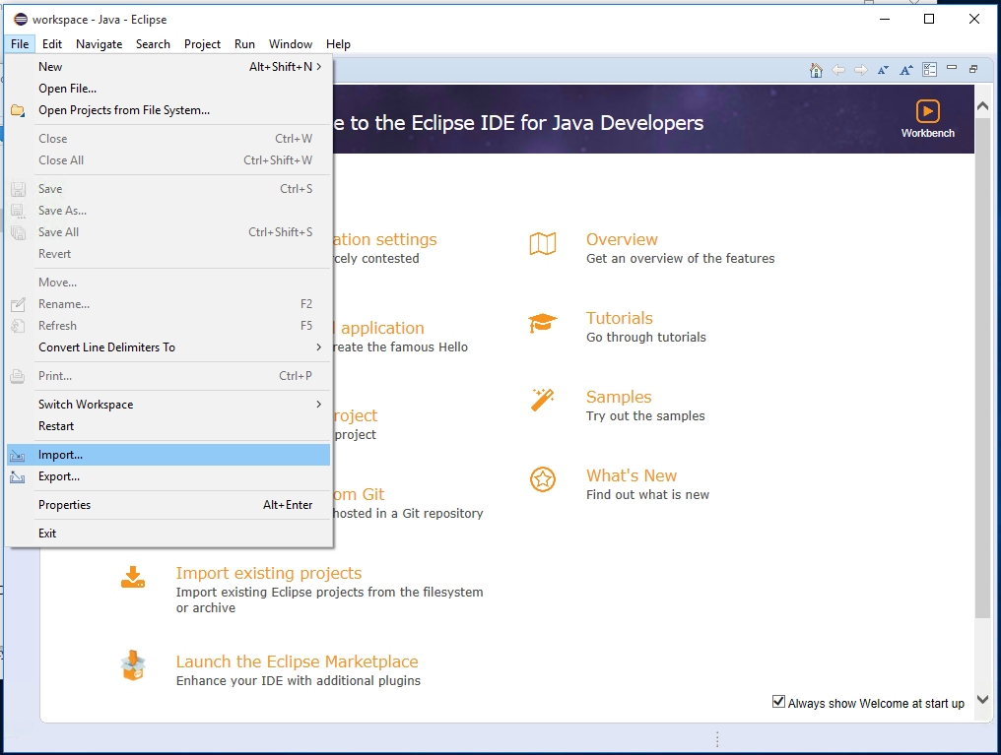Open the Samples link
Viewport: 1001px width, 755px height.
(619, 397)
